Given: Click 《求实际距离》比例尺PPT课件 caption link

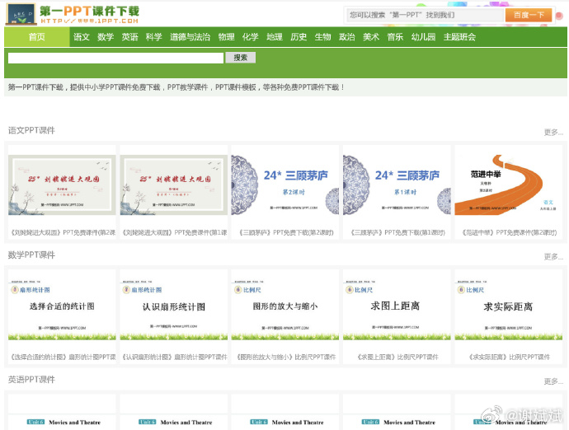Looking at the screenshot, I should tap(509, 358).
